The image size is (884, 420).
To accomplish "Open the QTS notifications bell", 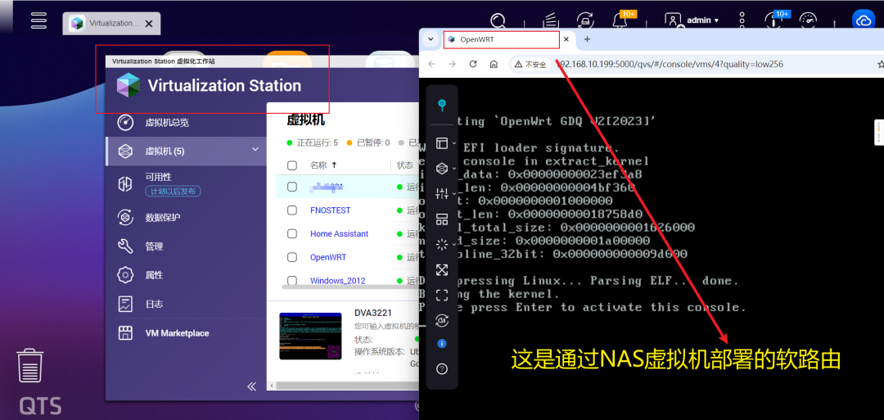I will (620, 20).
